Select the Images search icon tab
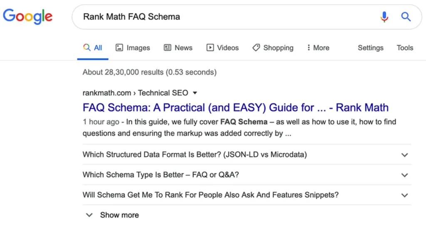The image size is (426, 239). coord(132,47)
